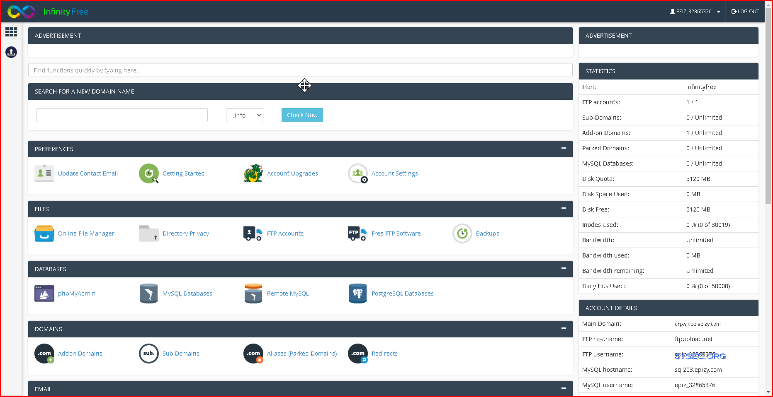Viewport: 773px width, 397px height.
Task: Open the Free FTP Software link
Action: point(396,233)
